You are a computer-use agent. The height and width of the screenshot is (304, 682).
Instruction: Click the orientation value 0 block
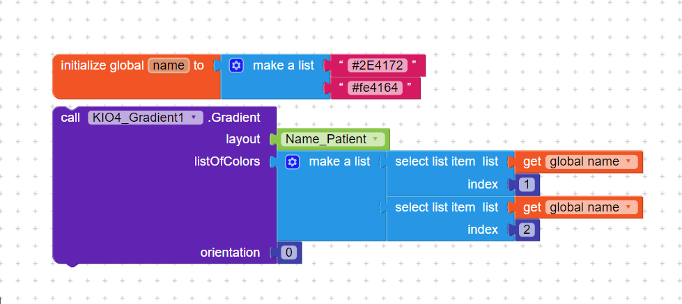click(x=289, y=253)
